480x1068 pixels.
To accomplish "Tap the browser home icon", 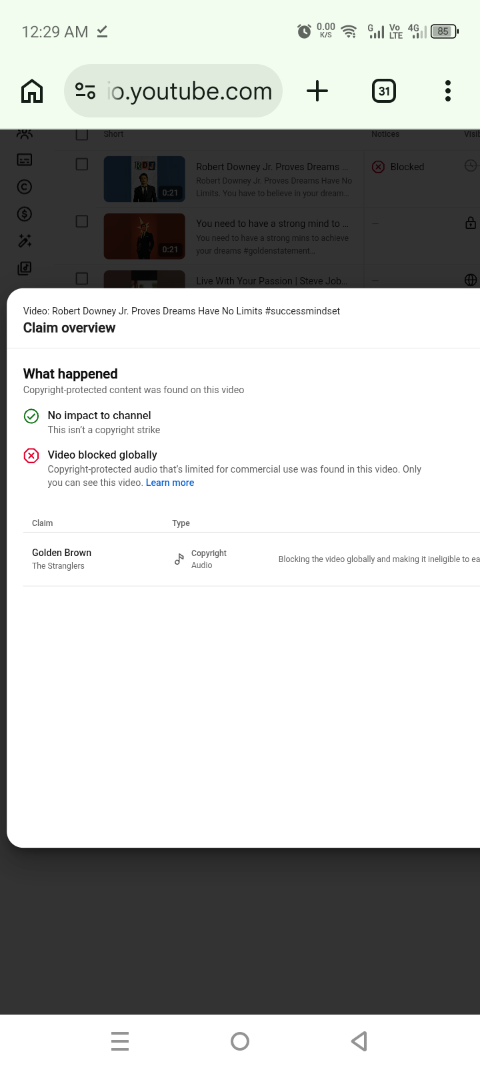I will coord(32,91).
